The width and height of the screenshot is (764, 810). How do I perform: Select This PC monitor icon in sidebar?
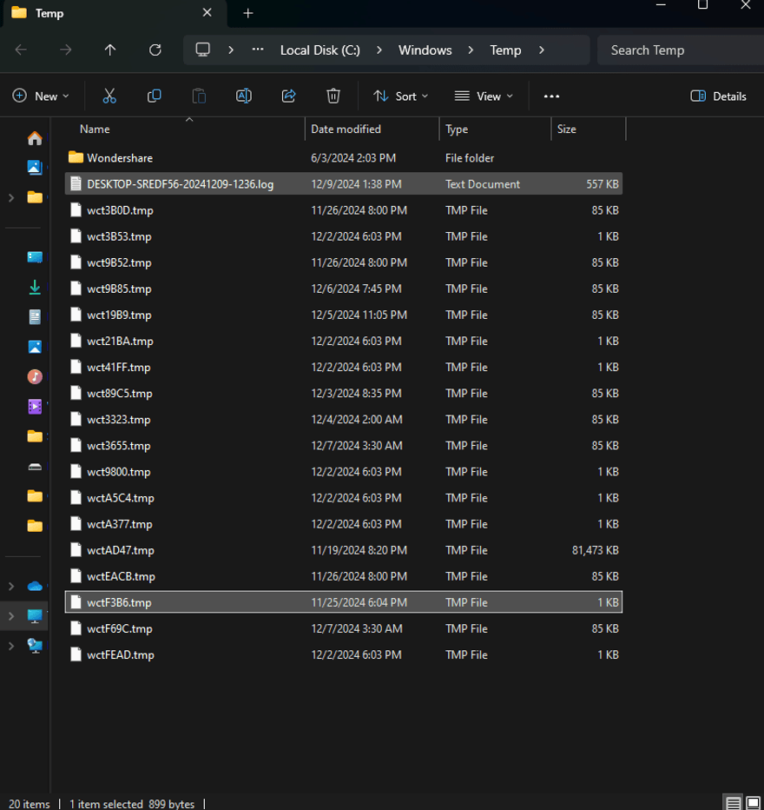[35, 616]
